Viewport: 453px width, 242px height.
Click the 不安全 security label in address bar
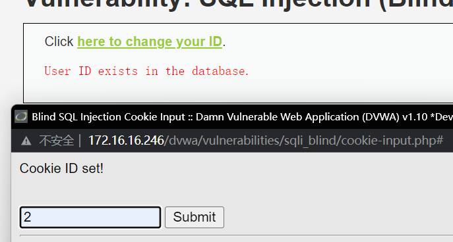point(57,141)
